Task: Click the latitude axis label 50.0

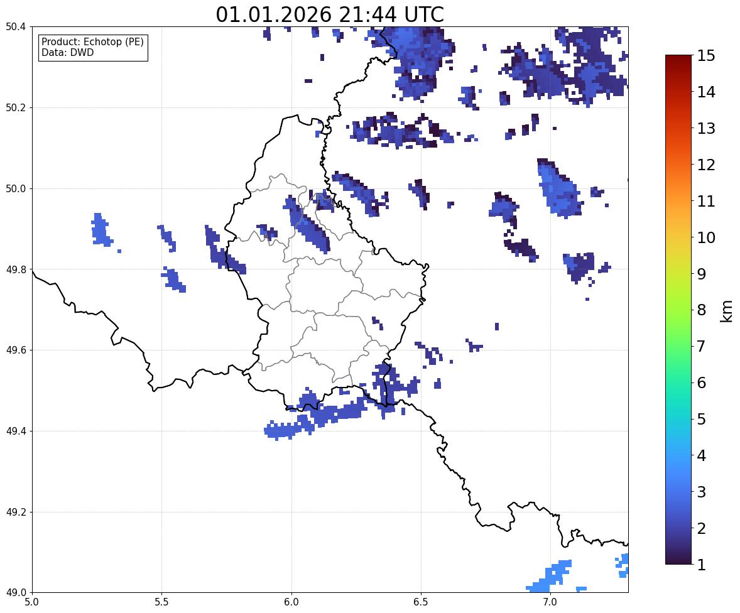Action: [16, 189]
